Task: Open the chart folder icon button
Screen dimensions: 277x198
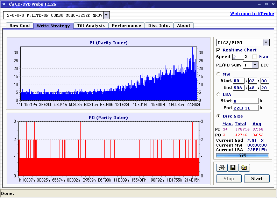Action: (244, 168)
